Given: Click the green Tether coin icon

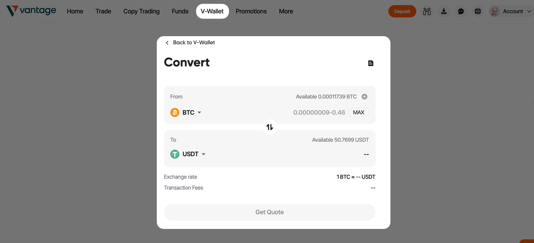Looking at the screenshot, I should 175,154.
